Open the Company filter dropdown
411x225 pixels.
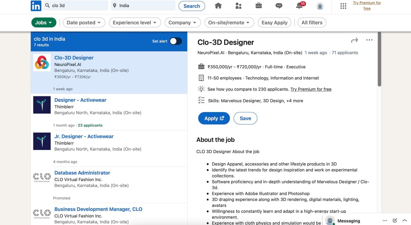click(x=182, y=22)
